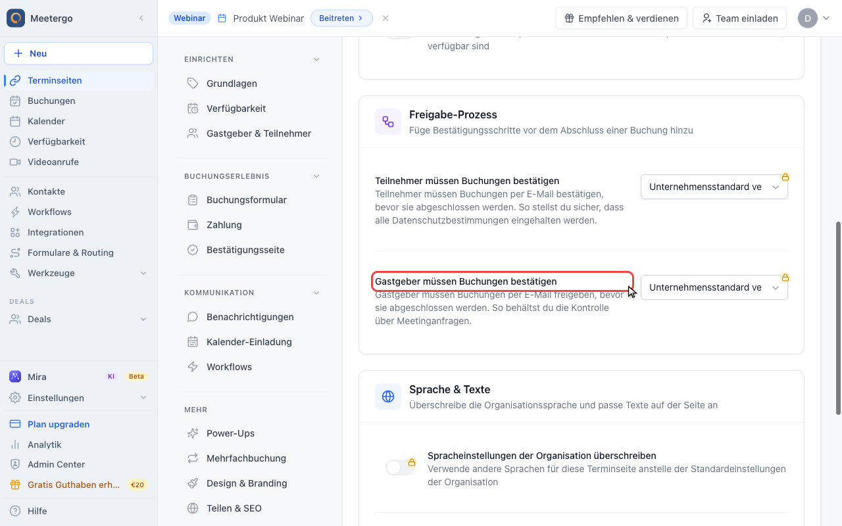Screen dimensions: 842x526
Task: Click the Beitreten button
Action: (x=341, y=18)
